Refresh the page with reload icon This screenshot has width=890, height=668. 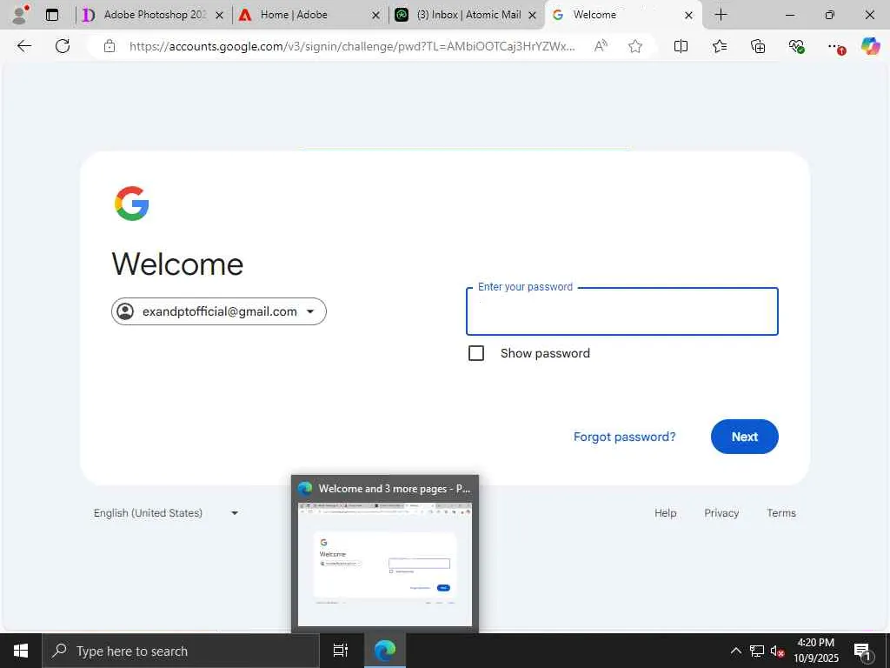[63, 46]
